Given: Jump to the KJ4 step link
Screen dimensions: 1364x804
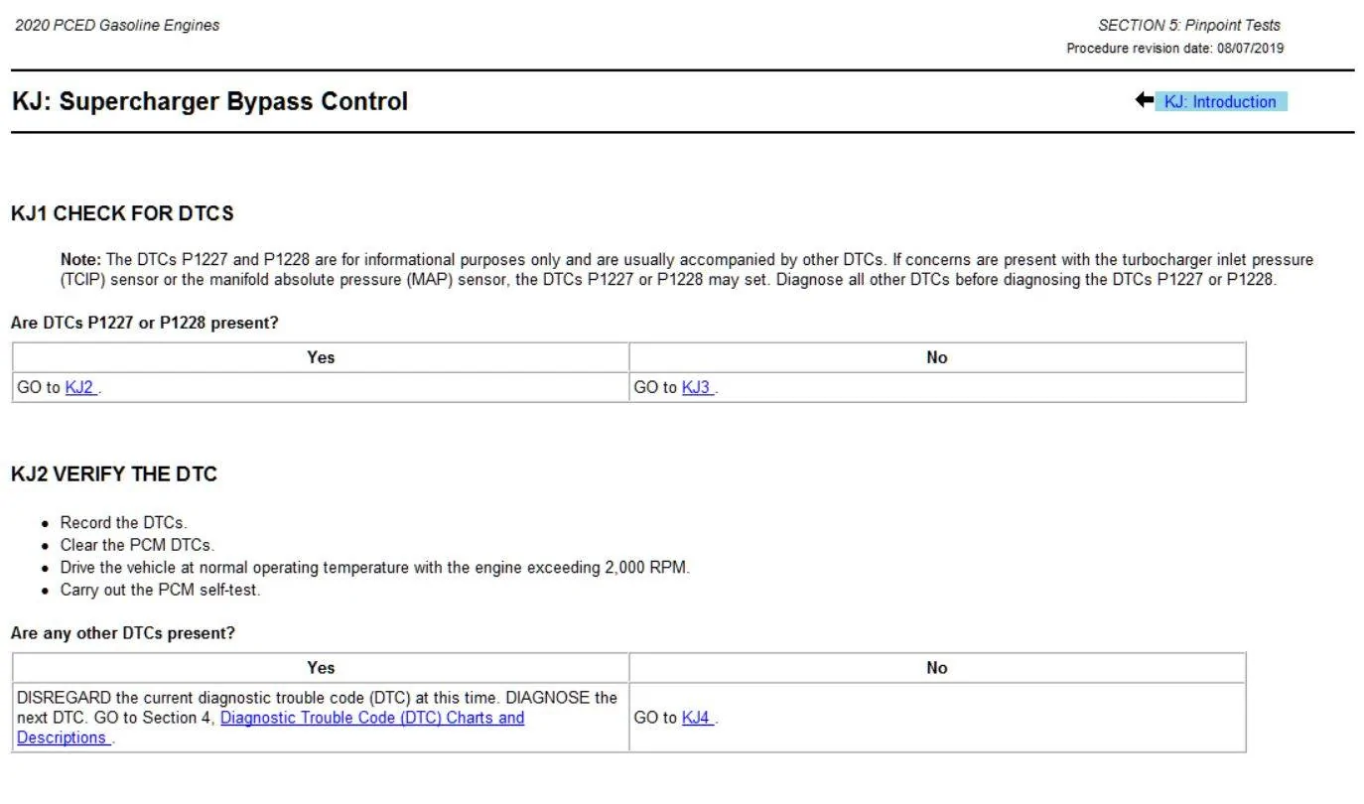Looking at the screenshot, I should pos(697,718).
